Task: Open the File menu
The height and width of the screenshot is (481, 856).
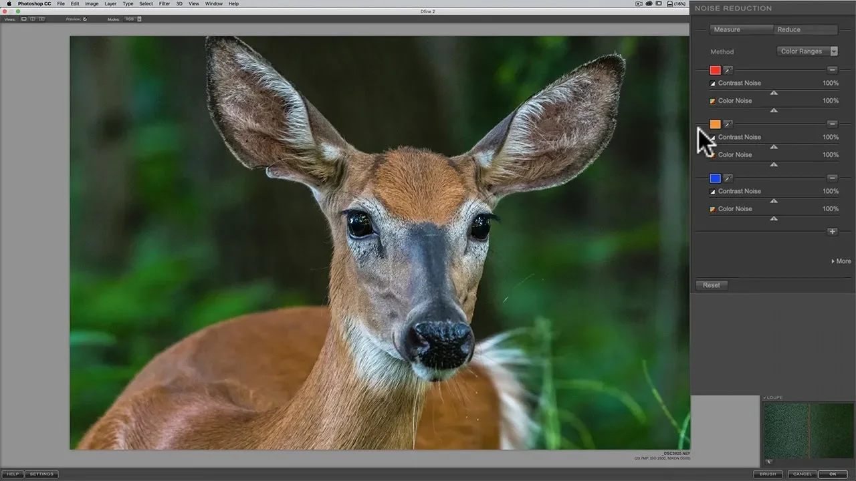Action: 61,4
